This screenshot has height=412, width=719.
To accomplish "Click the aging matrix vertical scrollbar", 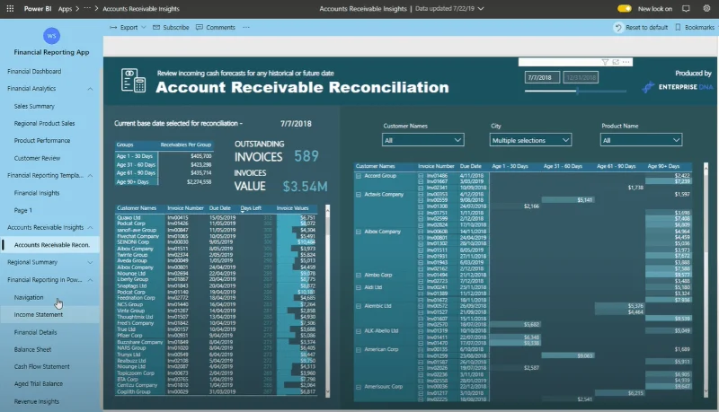I will click(706, 280).
